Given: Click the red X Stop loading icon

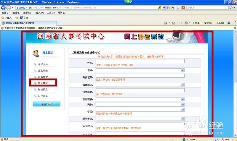Looking at the screenshot, I should click(x=178, y=8).
